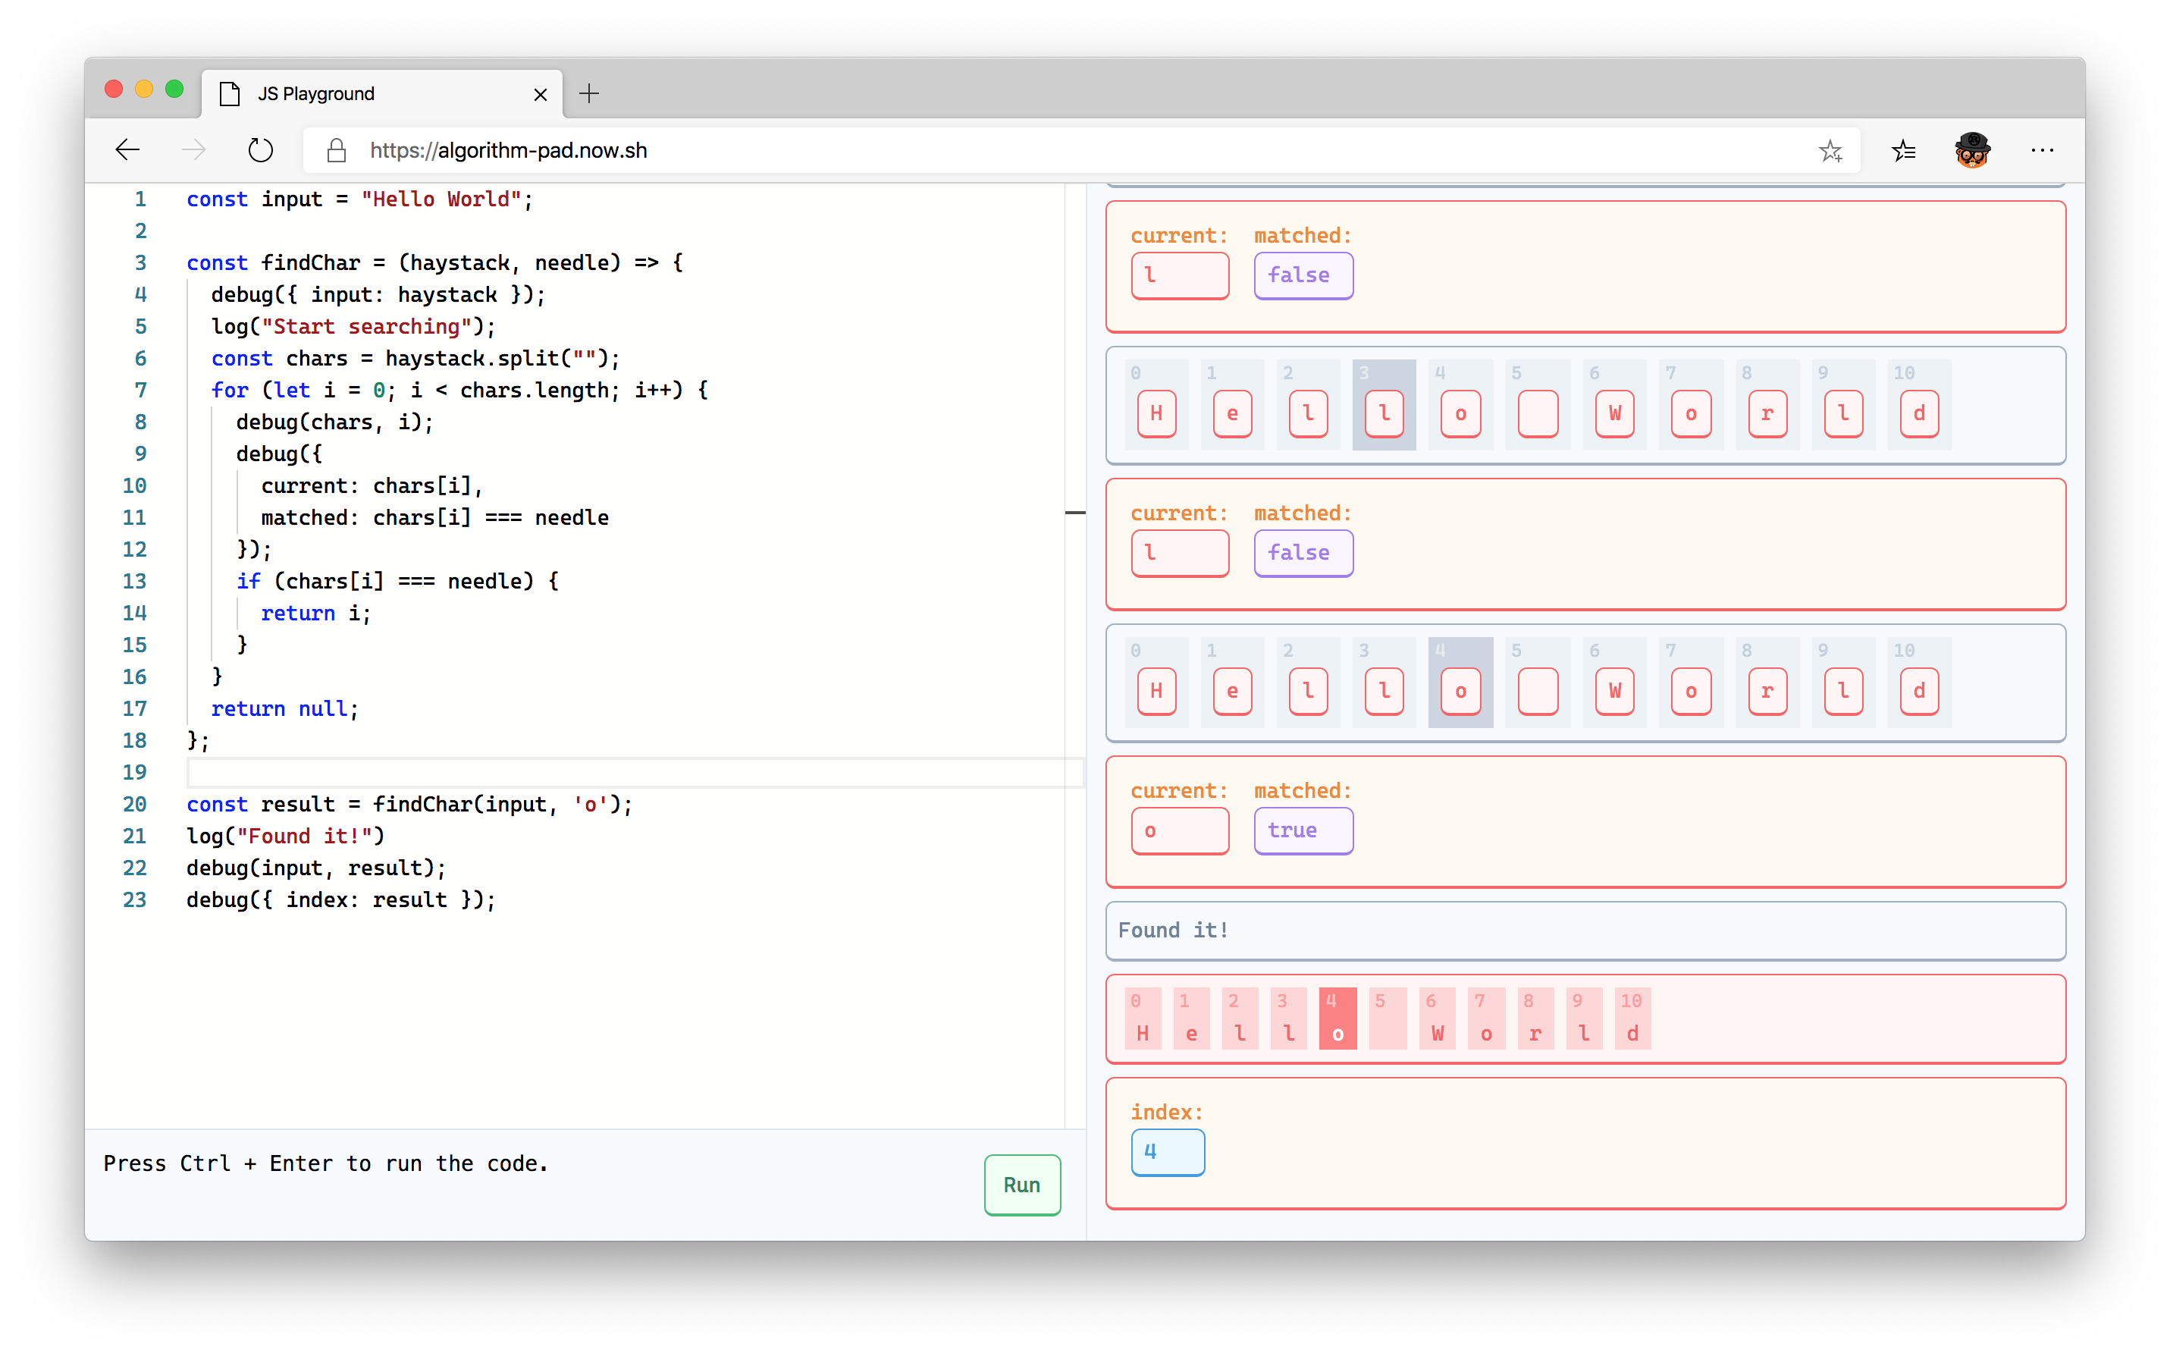The height and width of the screenshot is (1353, 2170).
Task: Open the user profile avatar
Action: coord(1971,150)
